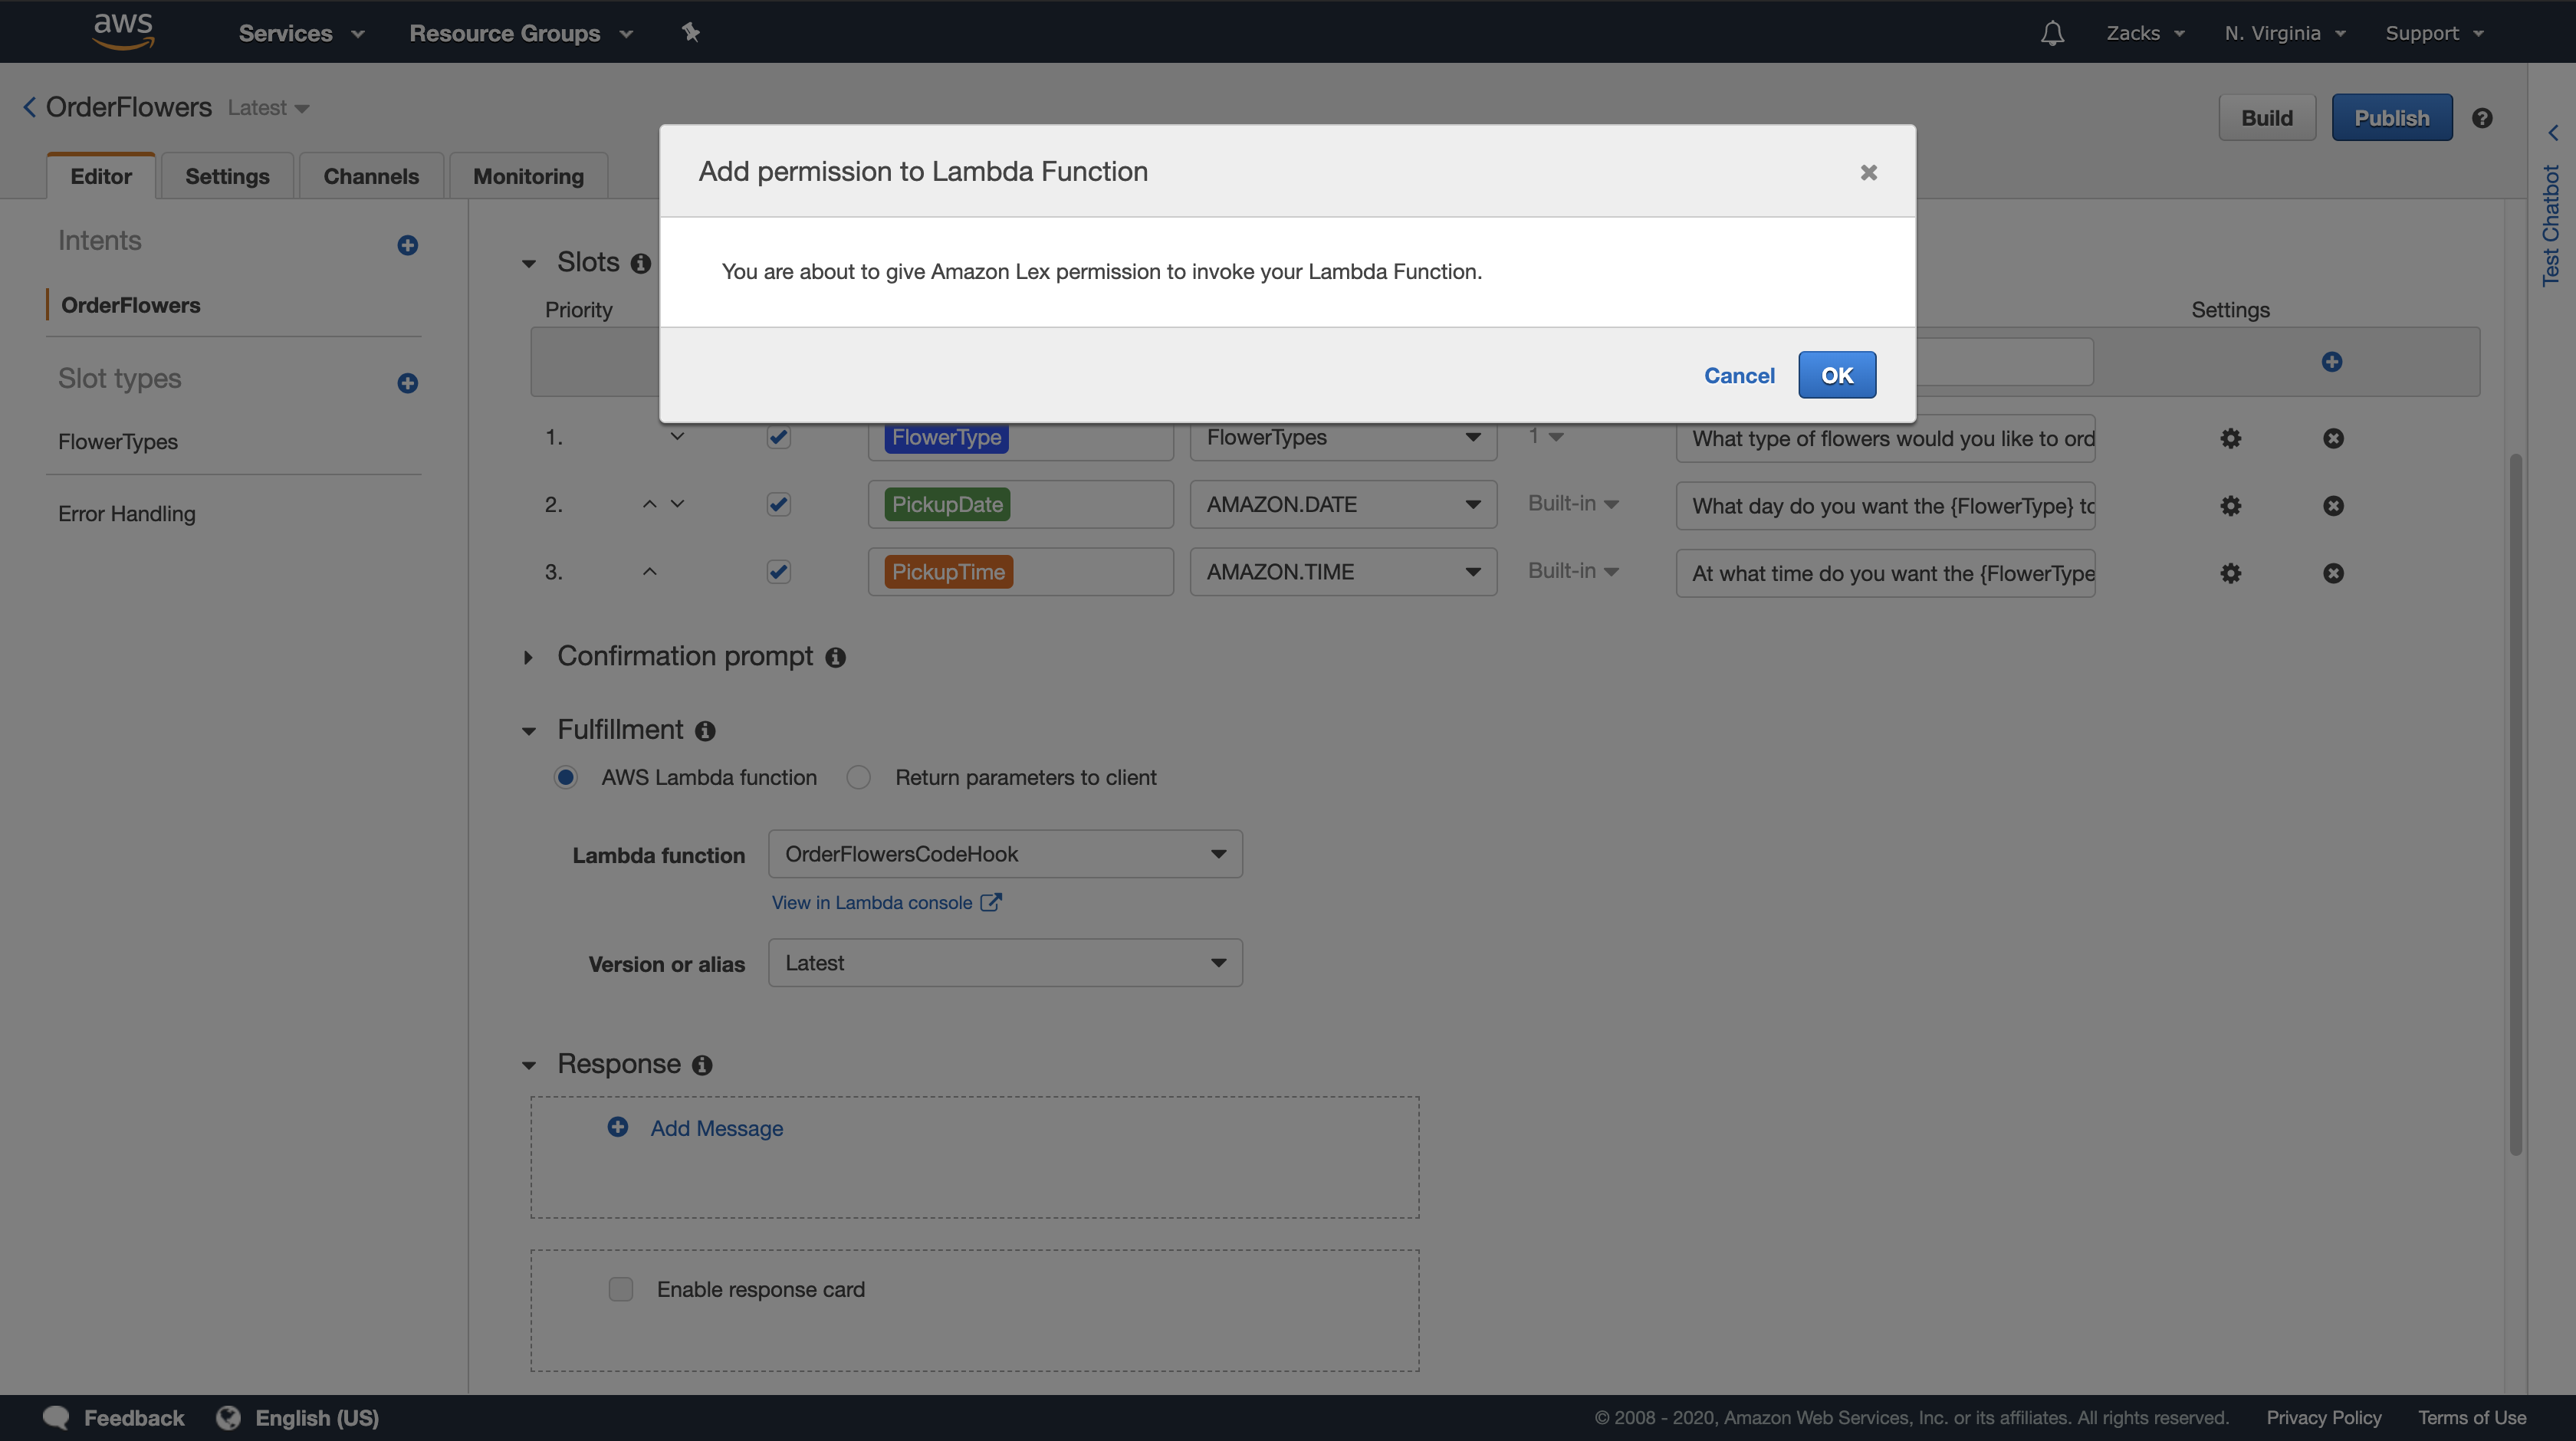Image resolution: width=2576 pixels, height=1441 pixels.
Task: Click the PickupTime prompt text field
Action: (x=1885, y=573)
